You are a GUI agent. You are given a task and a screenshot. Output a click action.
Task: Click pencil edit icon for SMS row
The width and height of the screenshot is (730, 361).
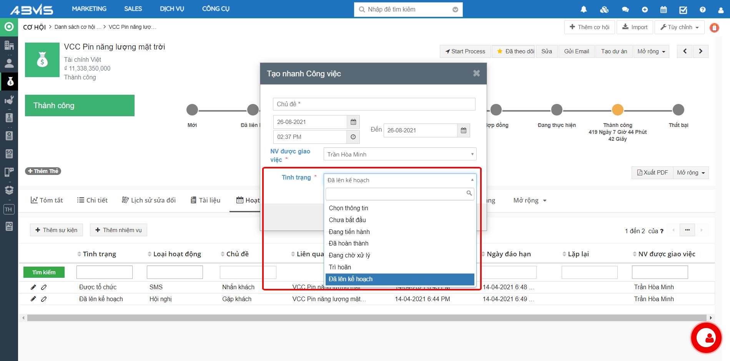point(33,287)
